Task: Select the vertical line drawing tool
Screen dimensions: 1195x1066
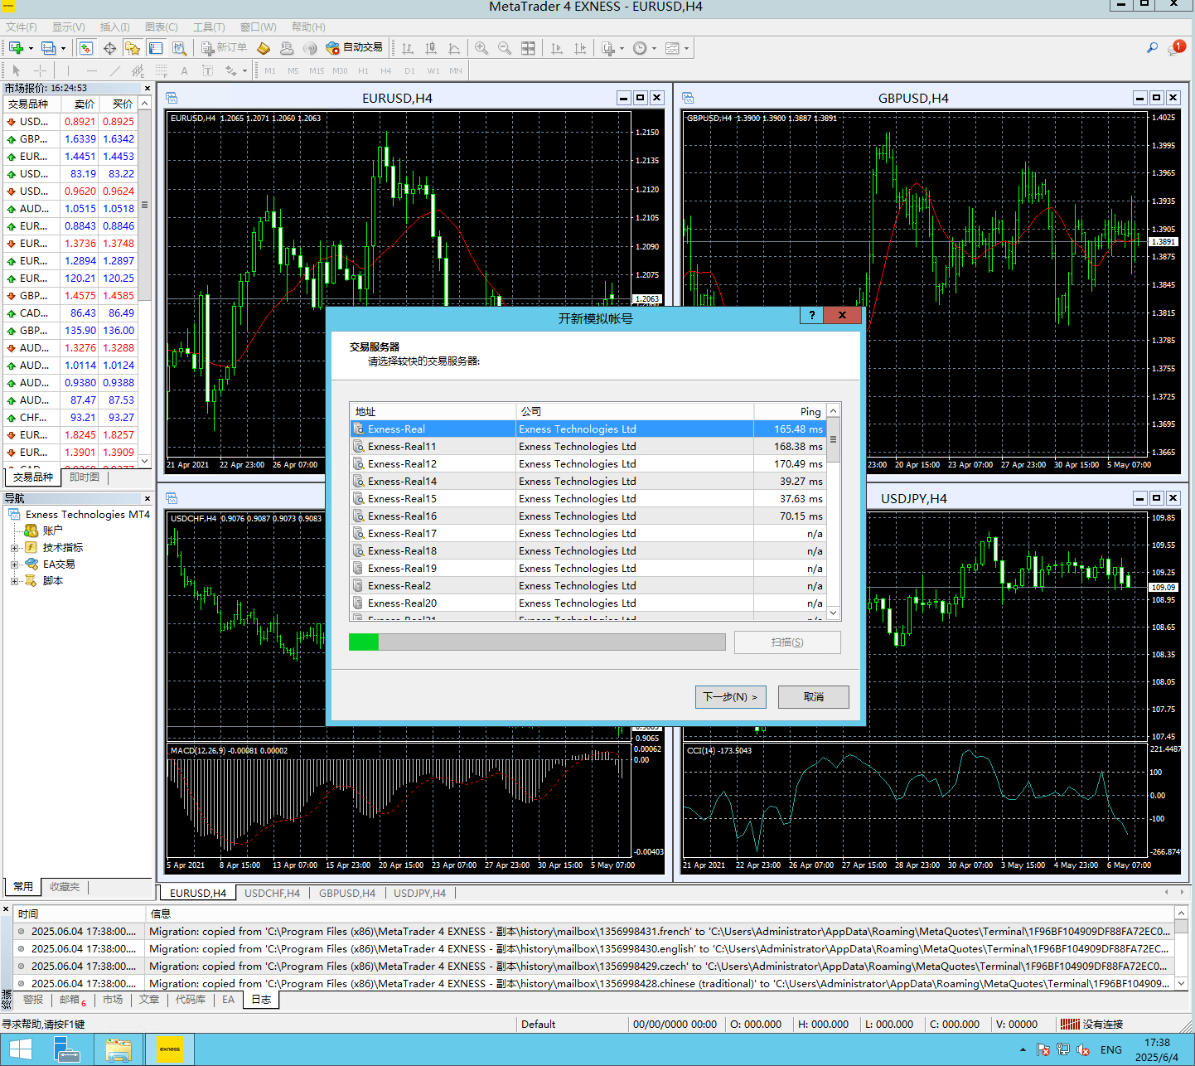Action: tap(68, 70)
